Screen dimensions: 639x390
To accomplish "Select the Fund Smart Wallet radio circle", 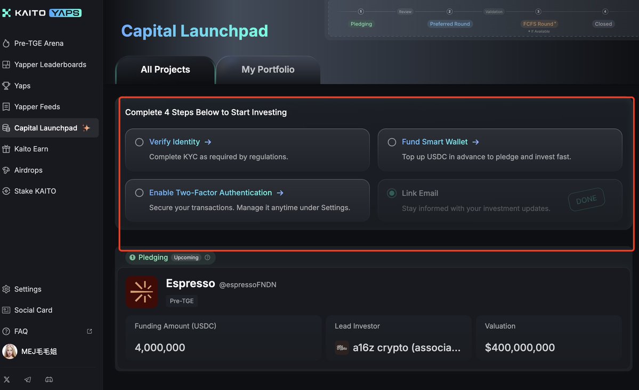I will click(392, 142).
